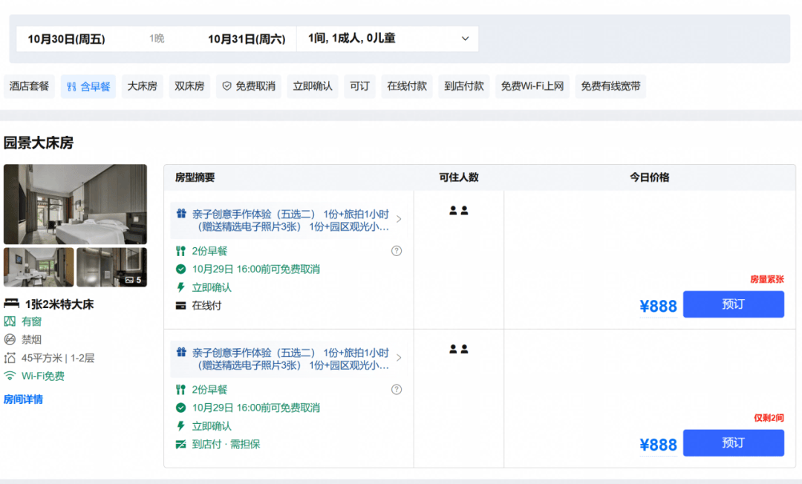Viewport: 802px width, 484px height.
Task: Change the check-in date 10月30日(周五)
Action: [x=67, y=39]
